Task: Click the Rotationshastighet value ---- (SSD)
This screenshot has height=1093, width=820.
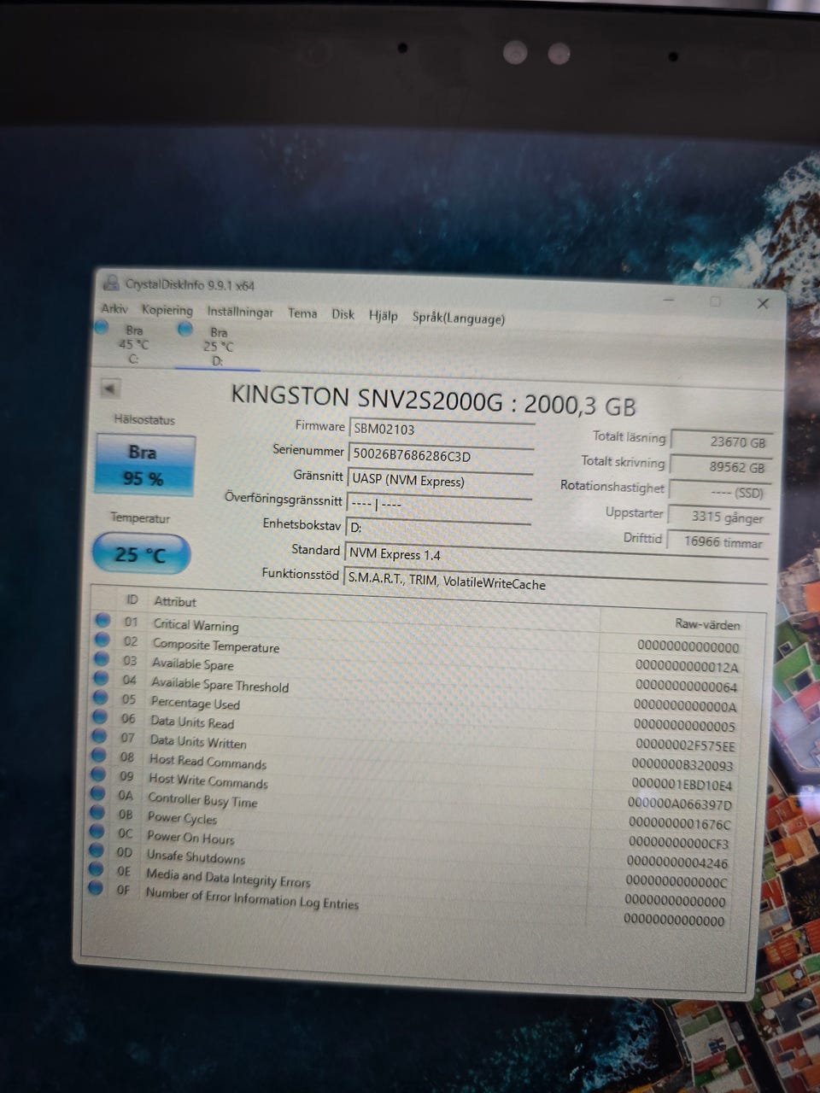Action: coord(718,491)
